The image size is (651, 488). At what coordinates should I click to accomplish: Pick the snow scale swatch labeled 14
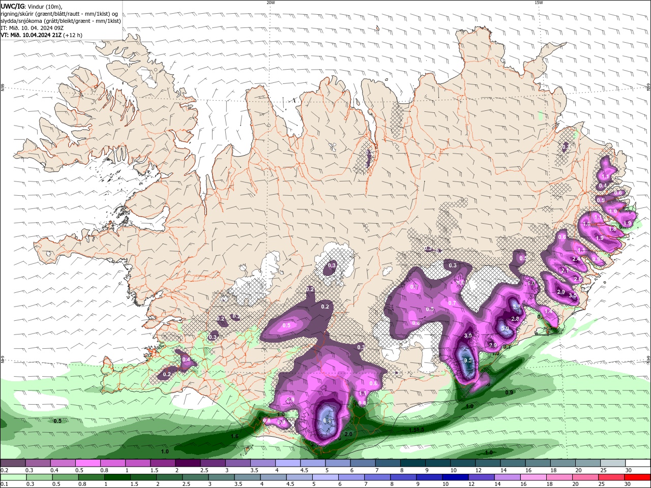pyautogui.click(x=513, y=463)
